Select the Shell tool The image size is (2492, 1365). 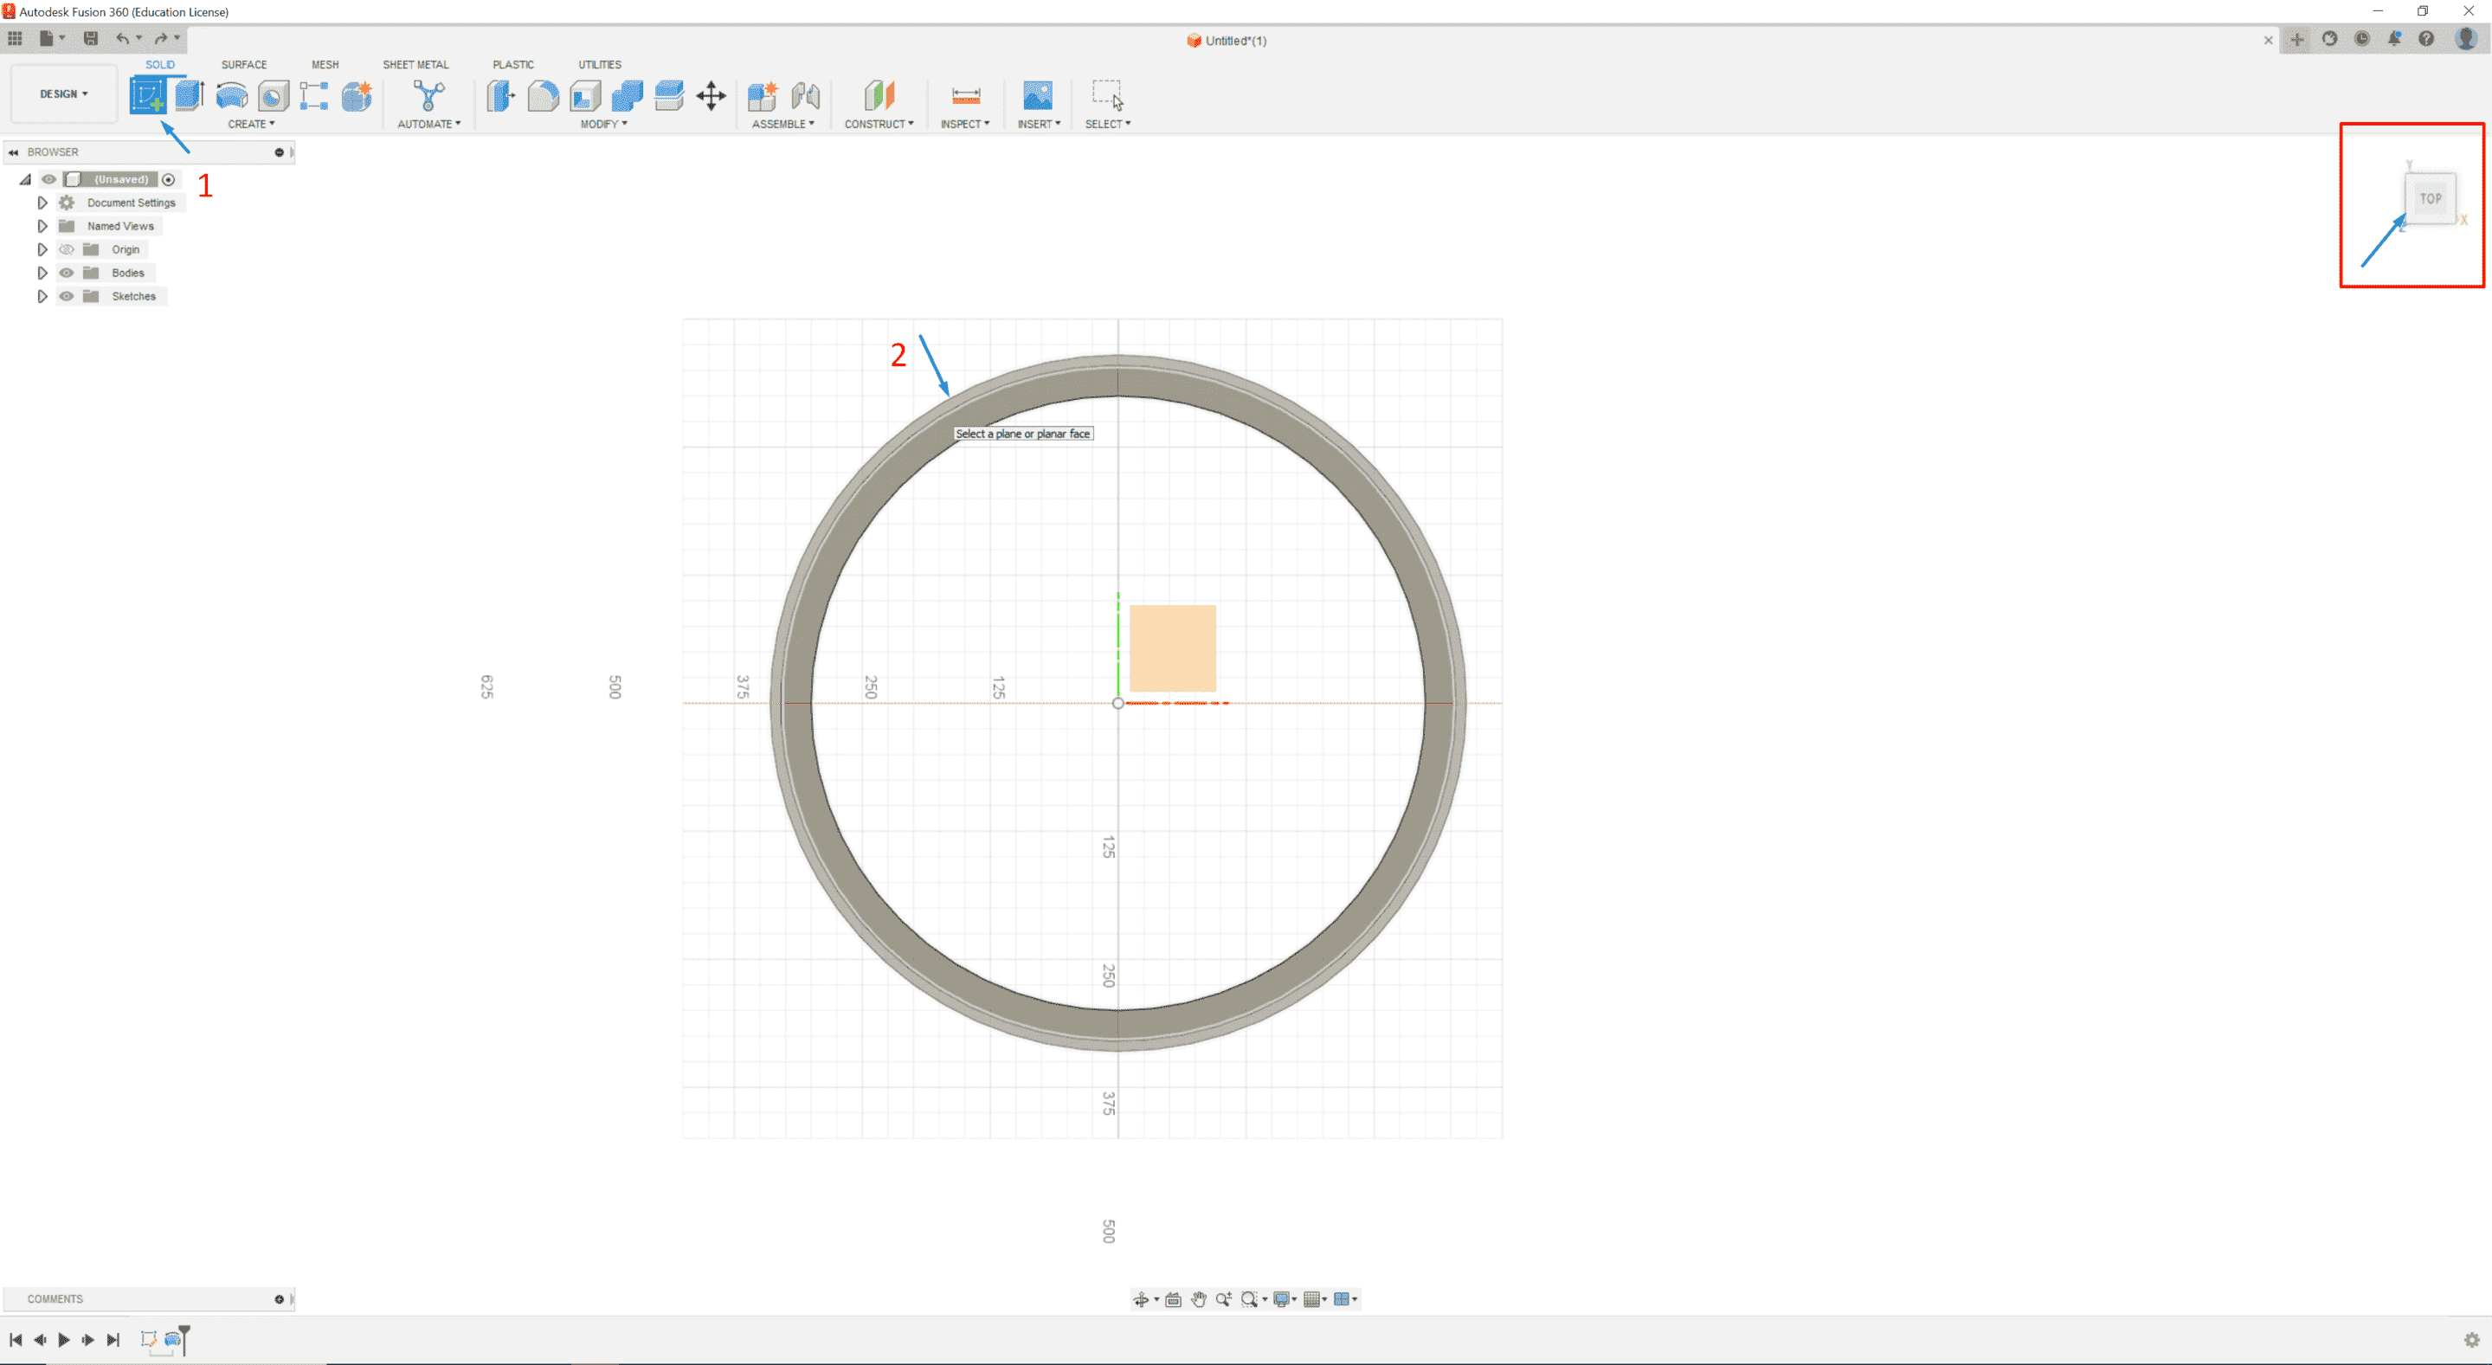coord(585,95)
